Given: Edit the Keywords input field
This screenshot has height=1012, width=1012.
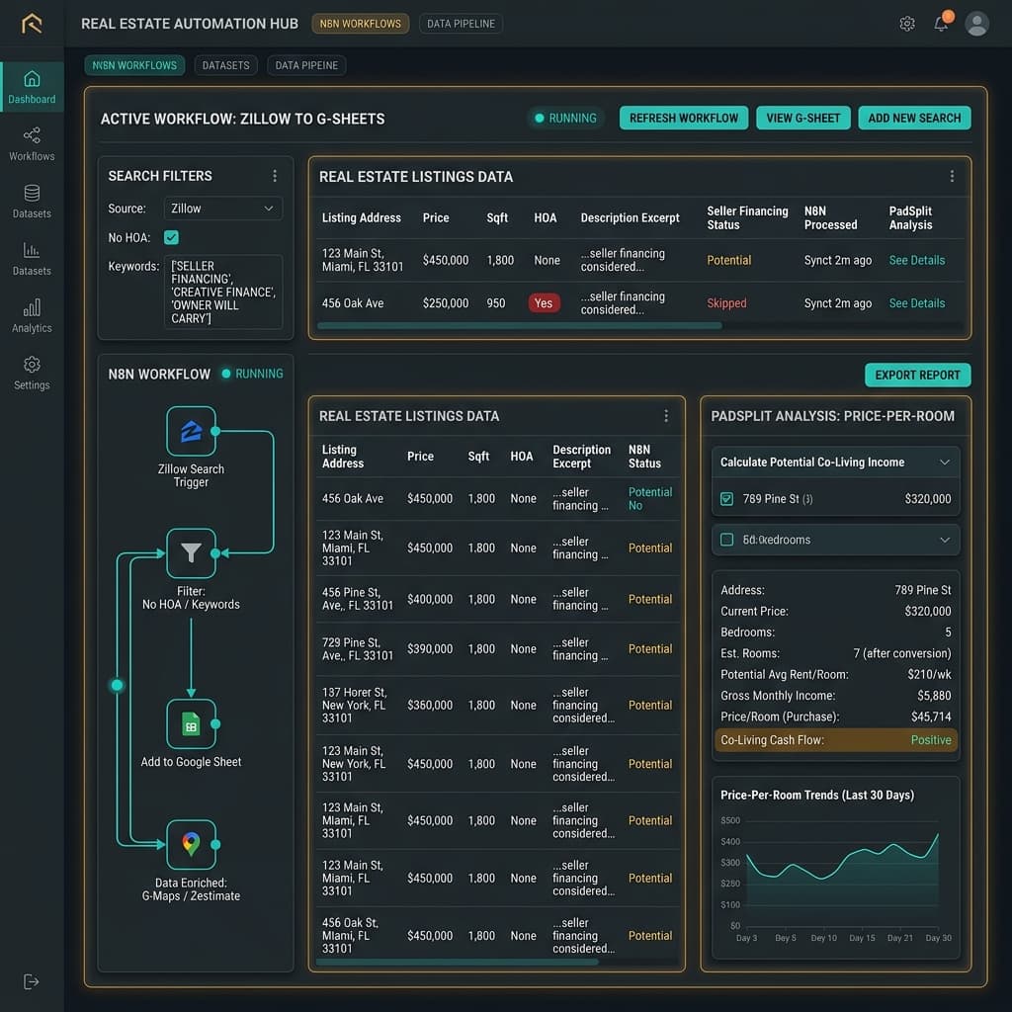Looking at the screenshot, I should (x=223, y=292).
